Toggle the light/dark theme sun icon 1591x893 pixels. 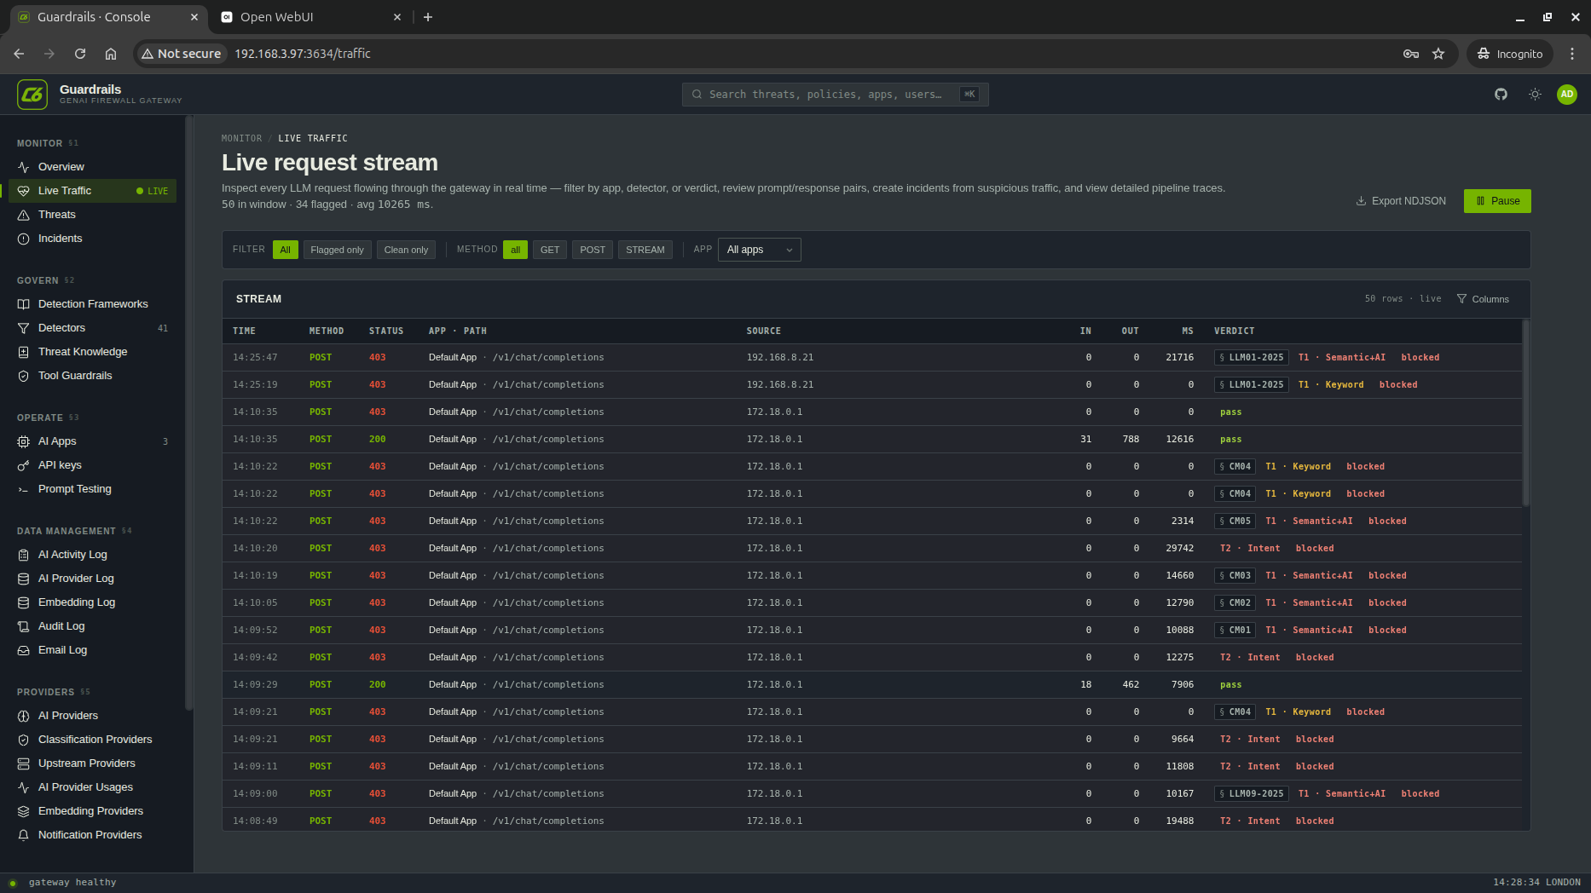(1535, 95)
